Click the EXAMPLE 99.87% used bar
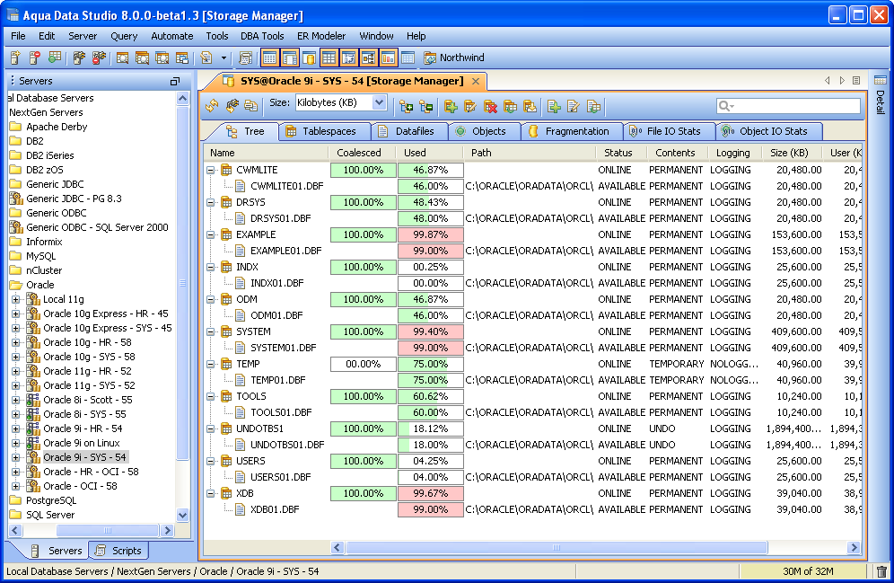 tap(431, 234)
